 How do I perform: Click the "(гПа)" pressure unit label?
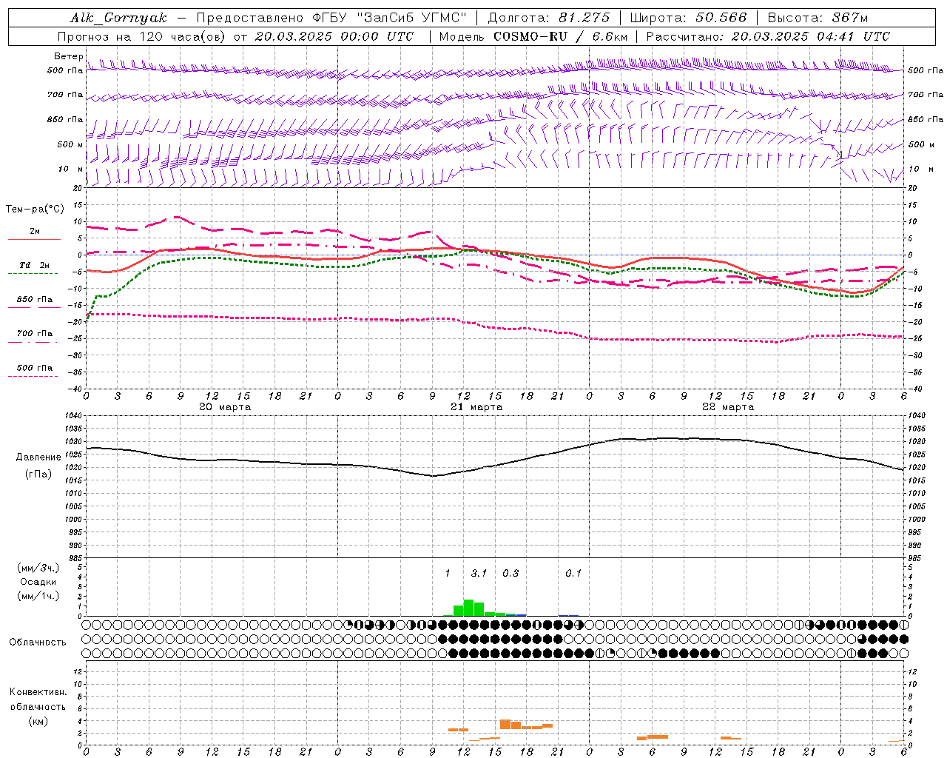tap(38, 474)
